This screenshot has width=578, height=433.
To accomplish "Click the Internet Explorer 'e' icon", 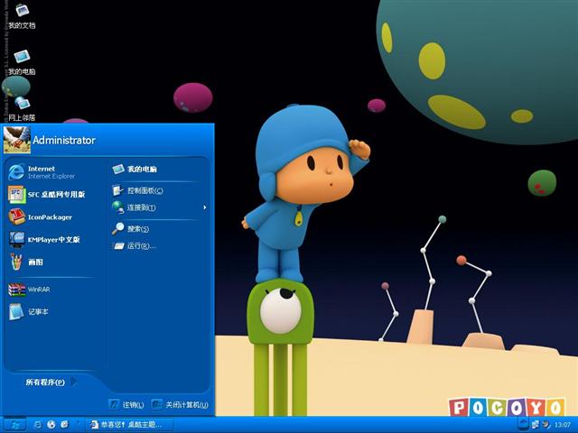I will pos(16,172).
